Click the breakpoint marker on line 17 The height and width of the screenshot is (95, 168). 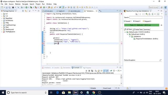(x=43, y=43)
